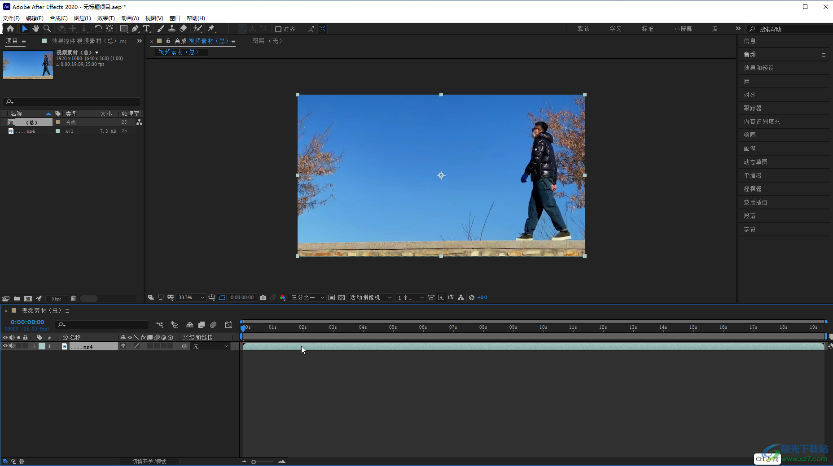Screen dimensions: 833x466
Task: Open the composition flowchart icon in viewer bar
Action: (461, 298)
